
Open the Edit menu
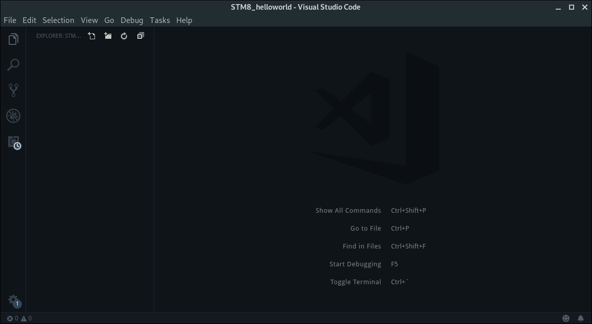(x=30, y=20)
